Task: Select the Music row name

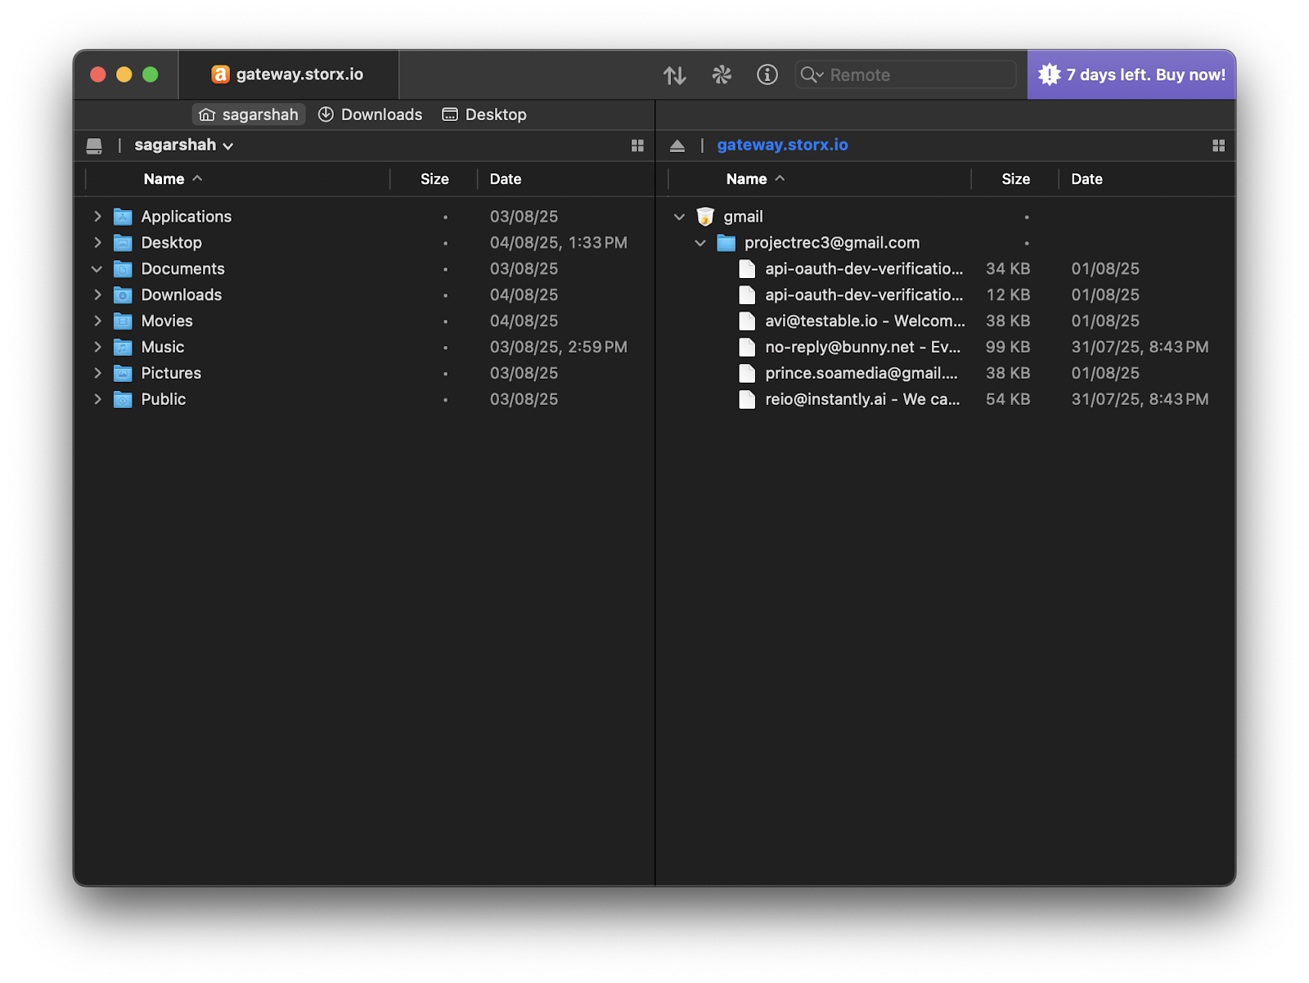Action: [x=163, y=348]
